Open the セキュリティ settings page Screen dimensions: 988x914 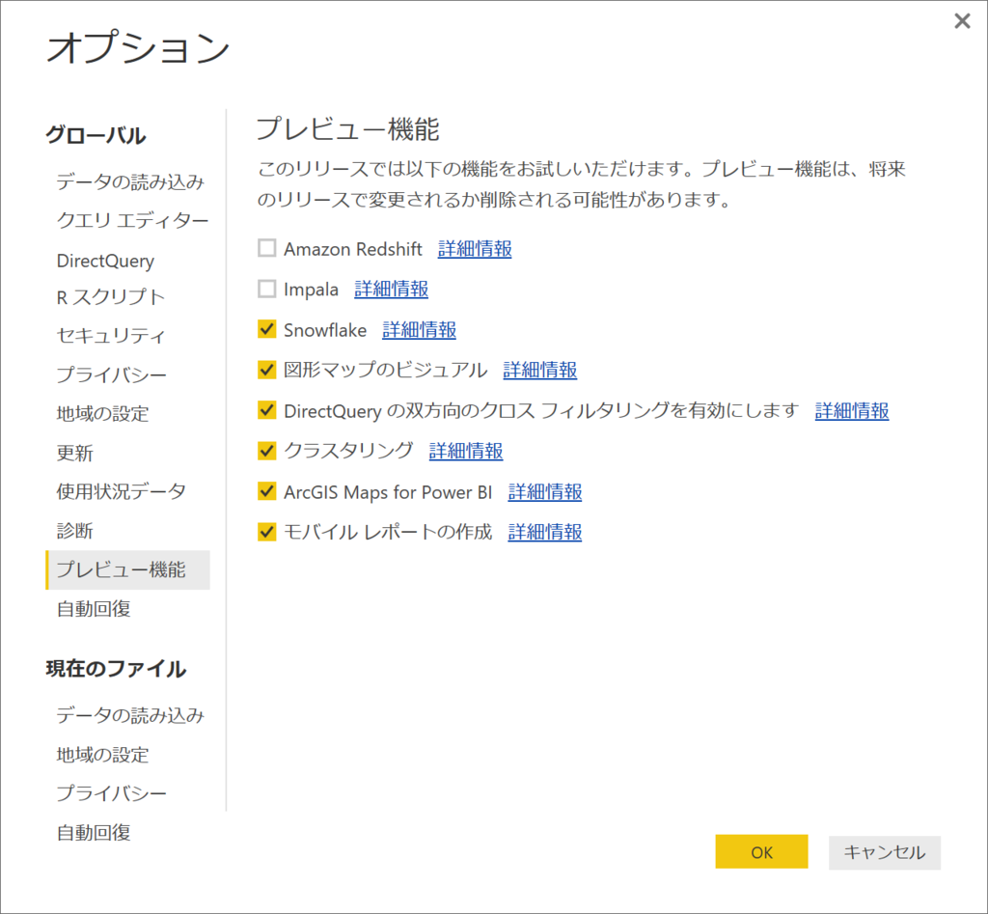111,335
